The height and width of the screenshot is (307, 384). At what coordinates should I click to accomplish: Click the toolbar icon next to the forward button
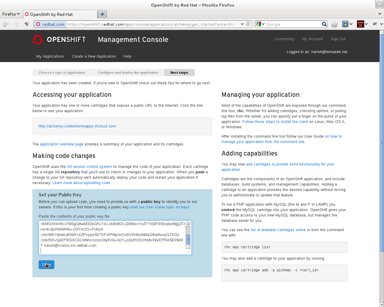(x=27, y=24)
